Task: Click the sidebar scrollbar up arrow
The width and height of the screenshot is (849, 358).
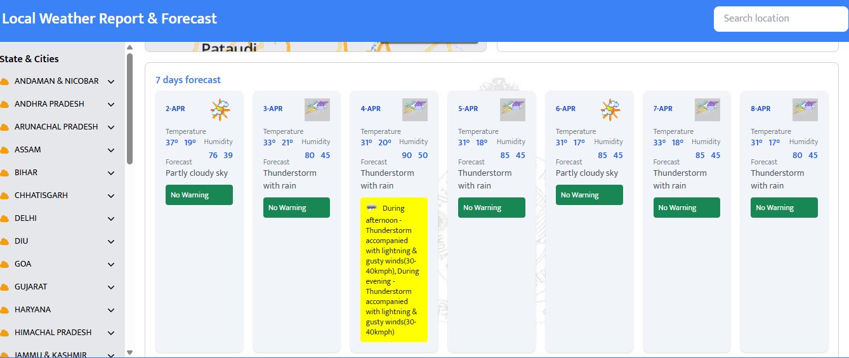Action: click(130, 47)
